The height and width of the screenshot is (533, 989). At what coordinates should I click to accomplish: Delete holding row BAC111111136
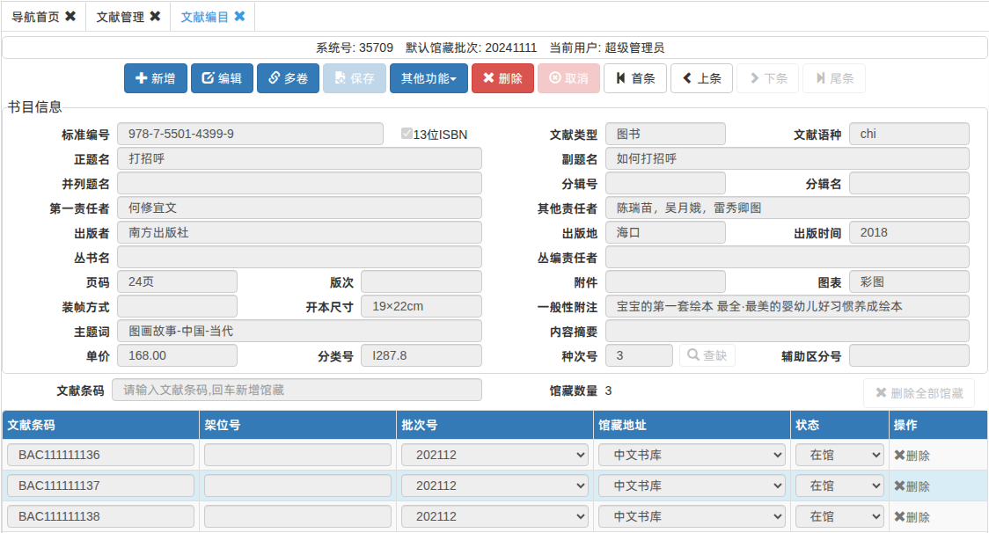tap(912, 456)
